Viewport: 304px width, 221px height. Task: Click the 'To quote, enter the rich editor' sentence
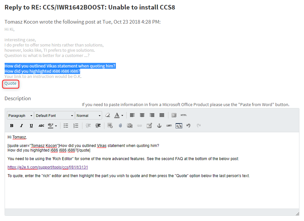tap(129, 176)
